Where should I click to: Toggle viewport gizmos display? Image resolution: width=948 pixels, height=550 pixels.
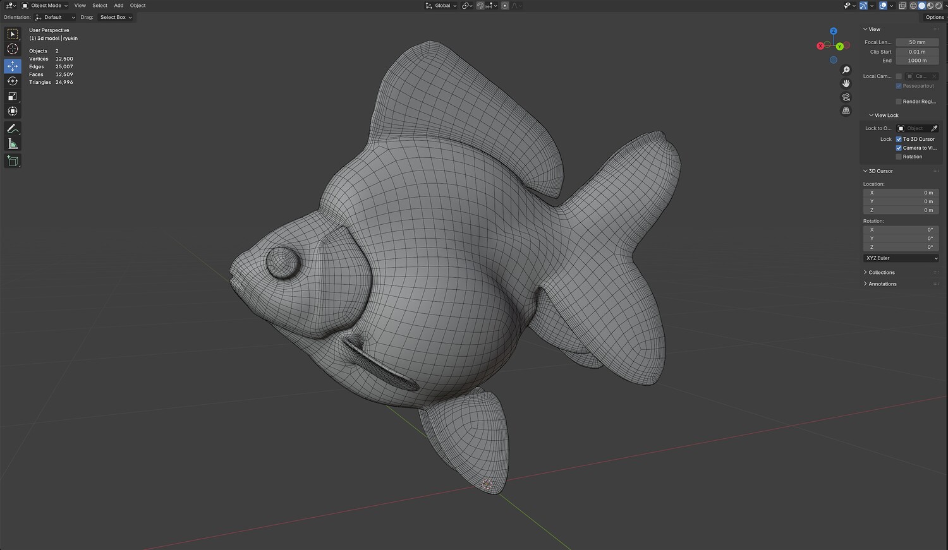pos(863,6)
